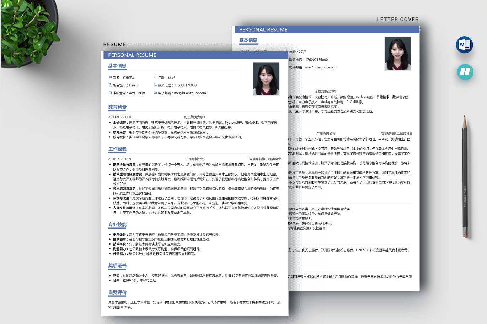
Task: Select the 教育背景 section heading
Action: (117, 107)
